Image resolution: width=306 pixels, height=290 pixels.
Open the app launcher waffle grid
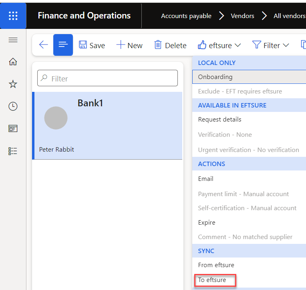(x=13, y=16)
